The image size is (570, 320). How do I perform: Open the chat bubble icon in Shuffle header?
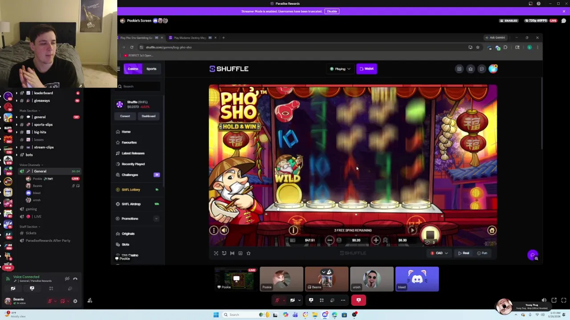pos(481,69)
